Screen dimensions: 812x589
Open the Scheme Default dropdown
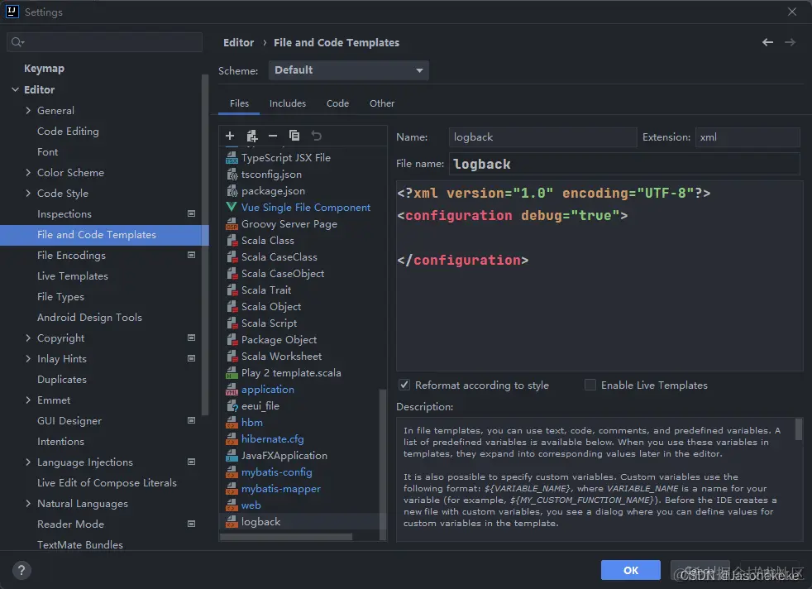[x=348, y=70]
